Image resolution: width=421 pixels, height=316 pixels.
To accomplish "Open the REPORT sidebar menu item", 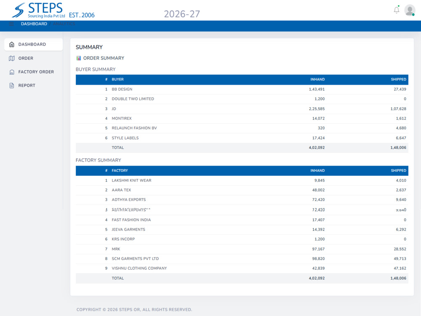I will 34,86.
